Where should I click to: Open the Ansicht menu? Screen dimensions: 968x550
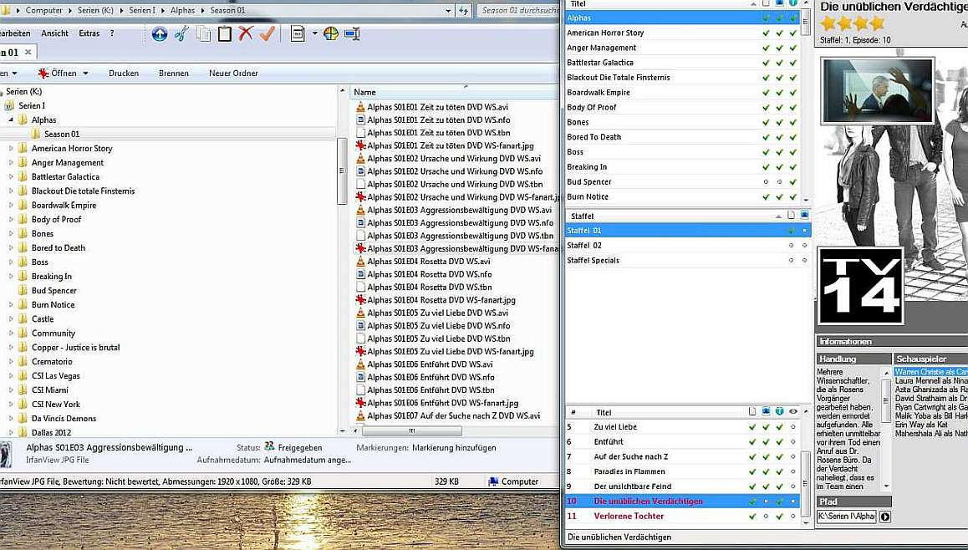(x=54, y=33)
